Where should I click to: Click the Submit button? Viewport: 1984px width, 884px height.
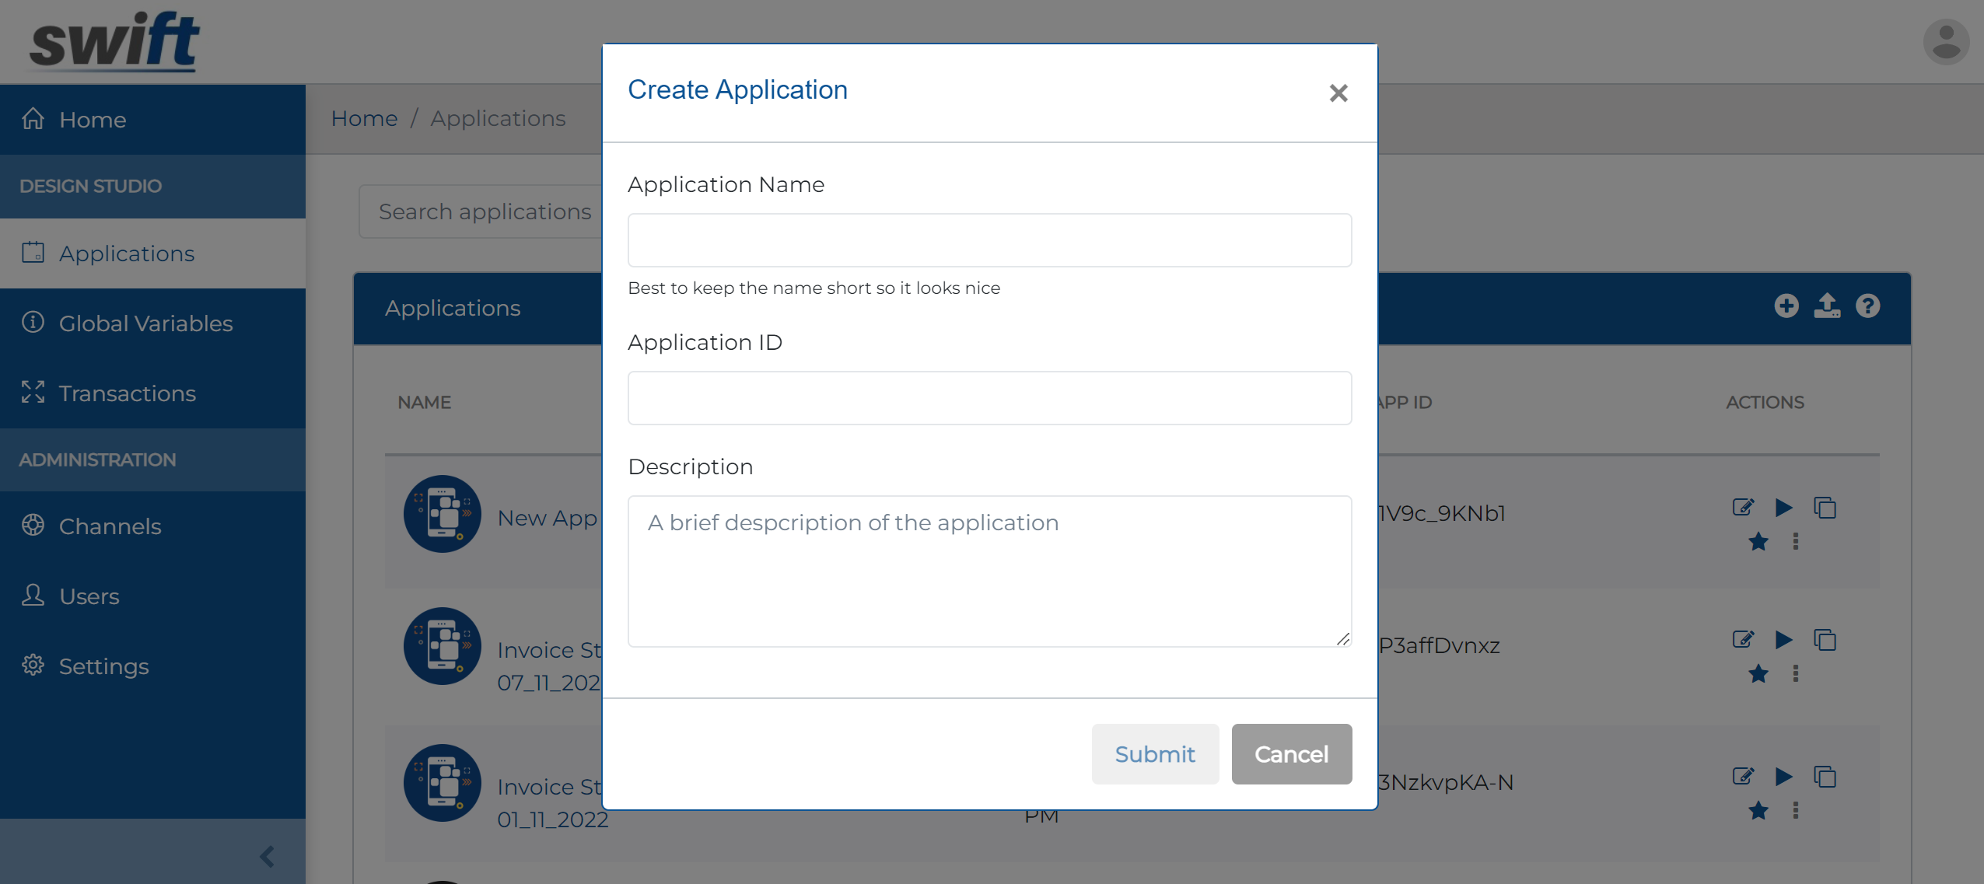click(x=1155, y=754)
